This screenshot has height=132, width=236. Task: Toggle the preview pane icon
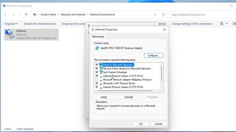click(234, 23)
